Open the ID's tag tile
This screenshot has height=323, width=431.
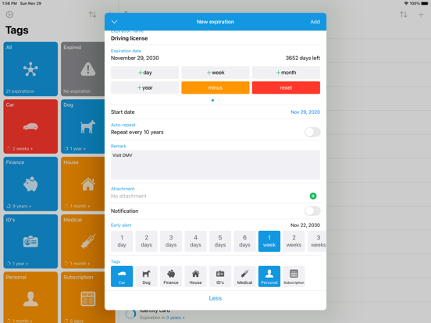pos(30,241)
